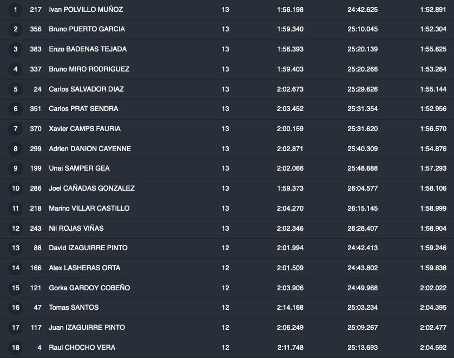This screenshot has height=358, width=454.
Task: Click lap time 2:11.748
Action: pyautogui.click(x=290, y=347)
